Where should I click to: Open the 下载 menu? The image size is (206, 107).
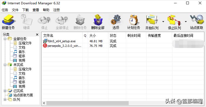tap(26, 10)
